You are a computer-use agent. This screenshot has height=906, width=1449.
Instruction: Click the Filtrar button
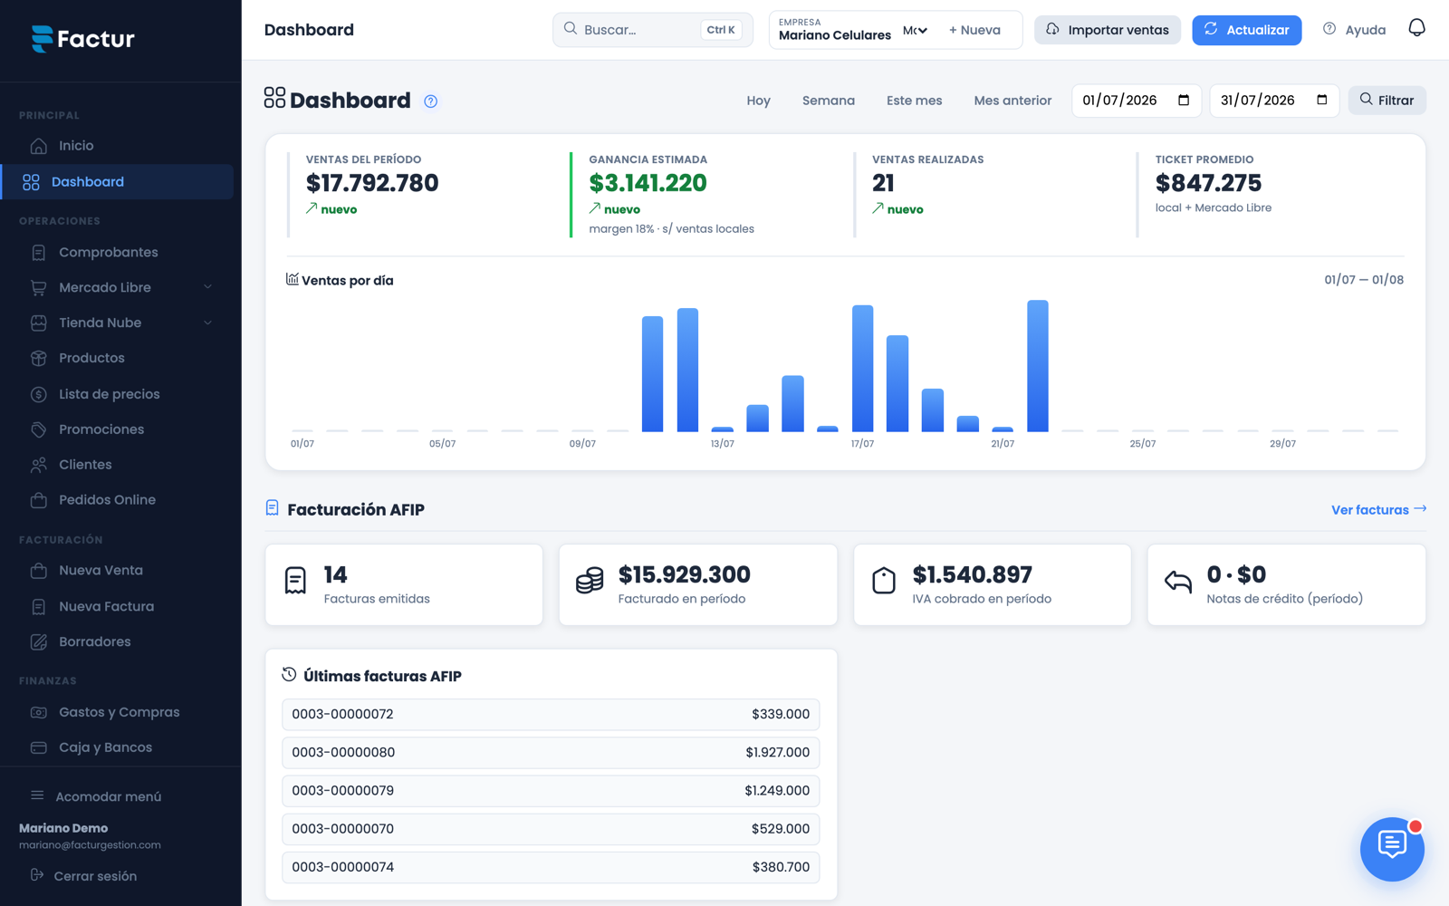[1387, 101]
